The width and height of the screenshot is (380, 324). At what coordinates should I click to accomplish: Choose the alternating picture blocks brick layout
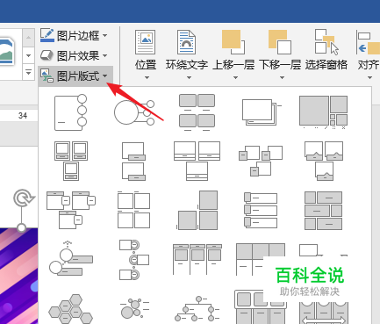point(323,211)
